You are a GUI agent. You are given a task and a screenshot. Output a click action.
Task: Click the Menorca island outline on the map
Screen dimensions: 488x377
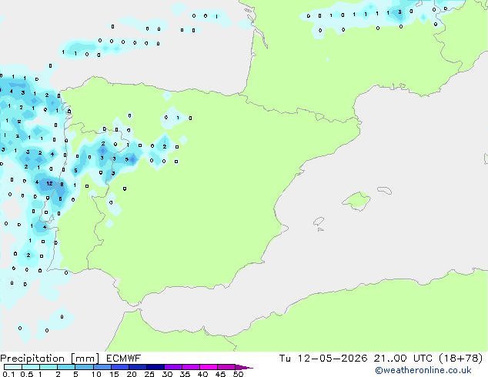point(384,190)
